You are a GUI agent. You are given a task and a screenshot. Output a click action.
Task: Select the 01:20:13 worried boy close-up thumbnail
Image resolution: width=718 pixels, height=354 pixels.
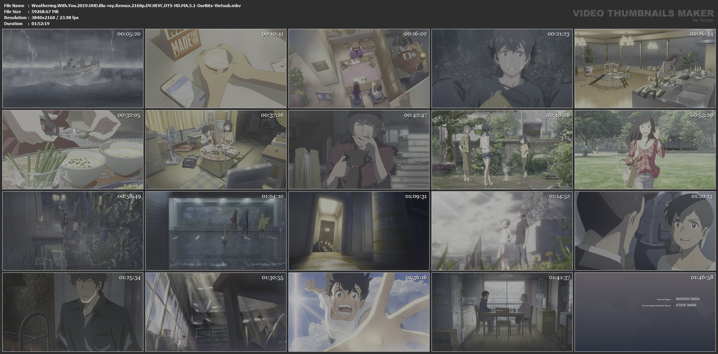click(645, 231)
